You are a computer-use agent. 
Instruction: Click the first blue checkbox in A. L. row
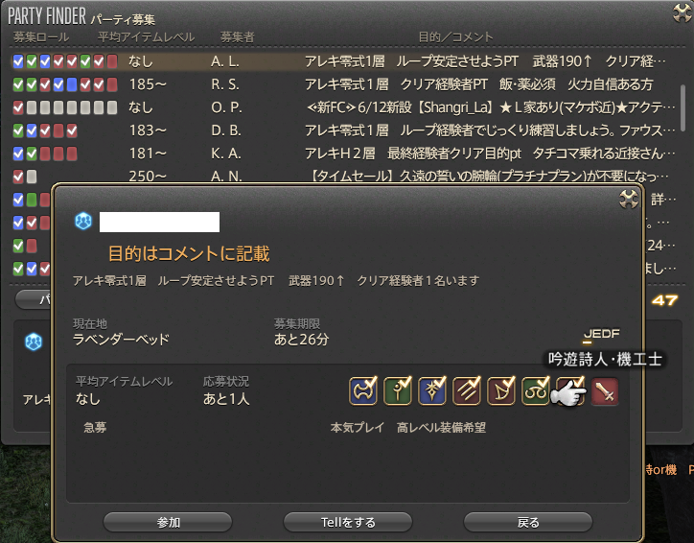tap(18, 61)
